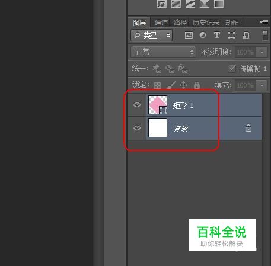Click the second gradient preset swatch
The height and width of the screenshot is (266, 271).
(176, 4)
